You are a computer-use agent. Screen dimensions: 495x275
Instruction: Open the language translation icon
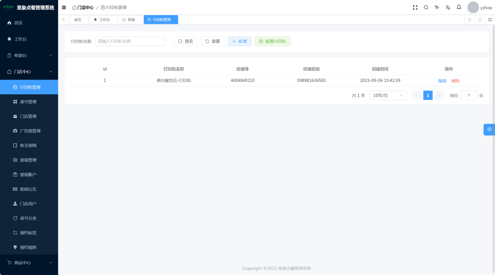pyautogui.click(x=448, y=7)
